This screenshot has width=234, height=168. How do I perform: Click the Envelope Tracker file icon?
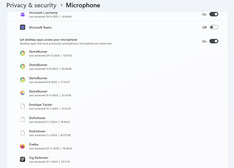pos(23,106)
